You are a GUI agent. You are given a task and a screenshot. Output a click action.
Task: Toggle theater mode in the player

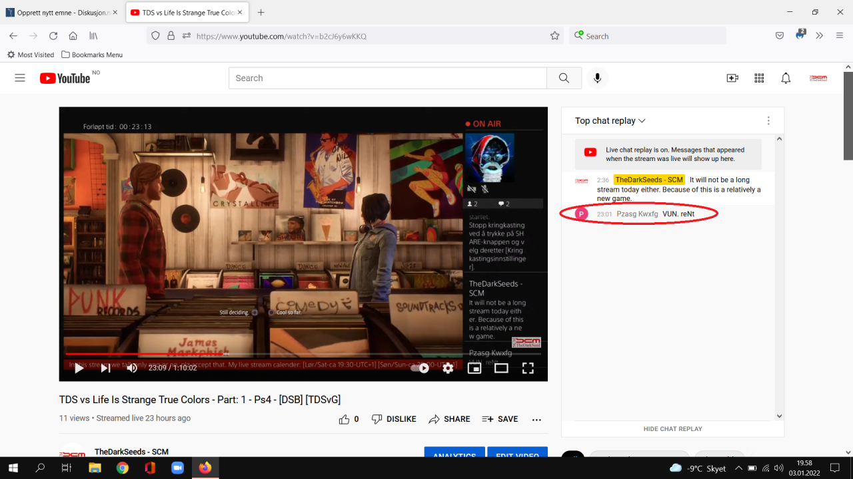coord(501,368)
